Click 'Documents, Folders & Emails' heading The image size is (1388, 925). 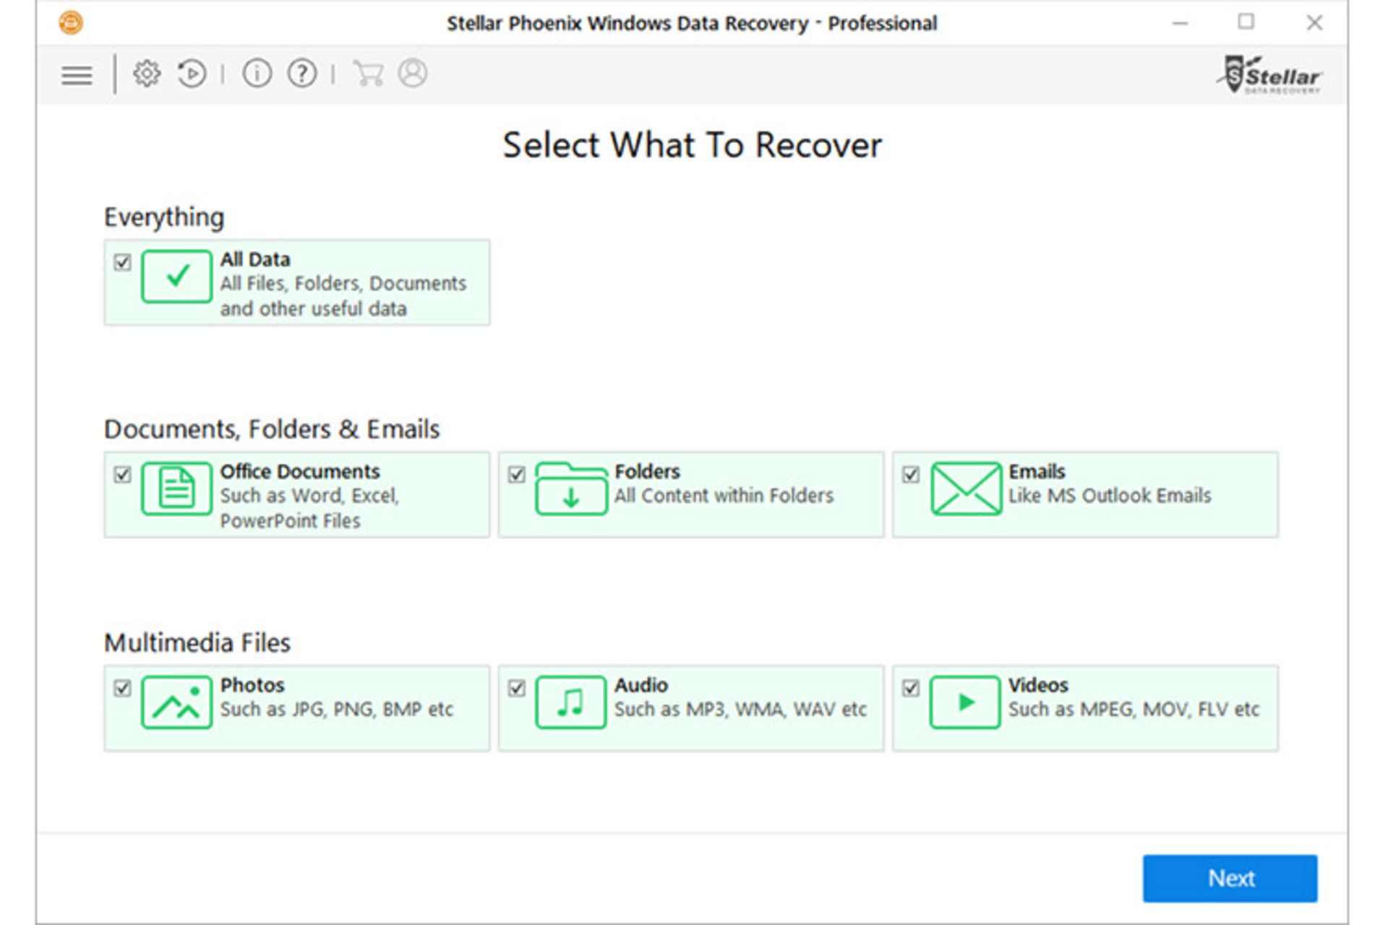[x=272, y=429]
